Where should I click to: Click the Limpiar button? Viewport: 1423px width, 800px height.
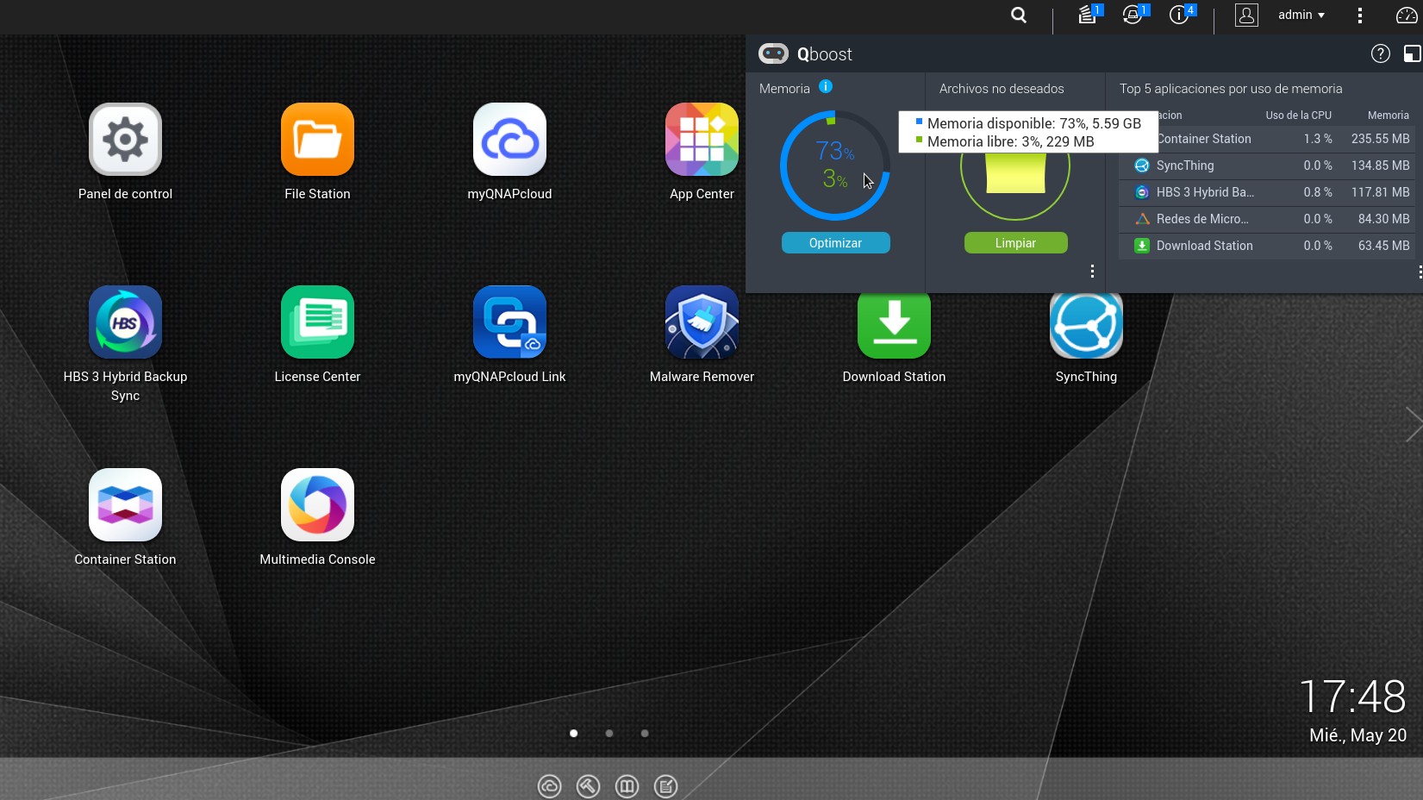click(x=1015, y=243)
